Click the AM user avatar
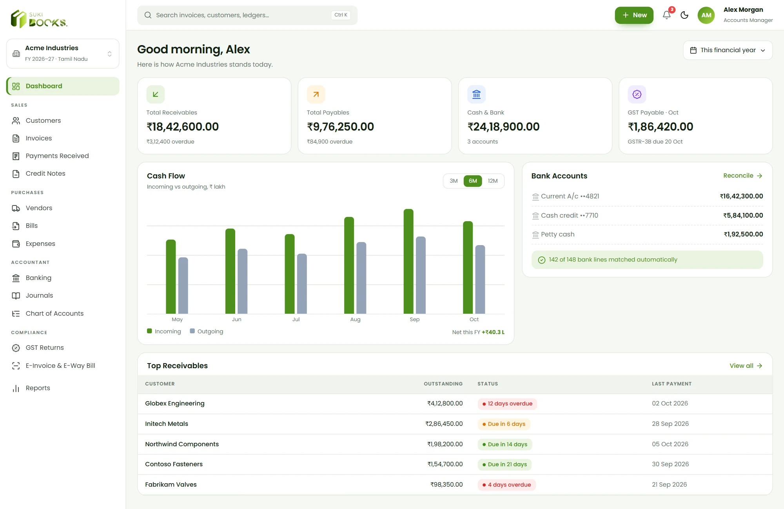 coord(706,15)
